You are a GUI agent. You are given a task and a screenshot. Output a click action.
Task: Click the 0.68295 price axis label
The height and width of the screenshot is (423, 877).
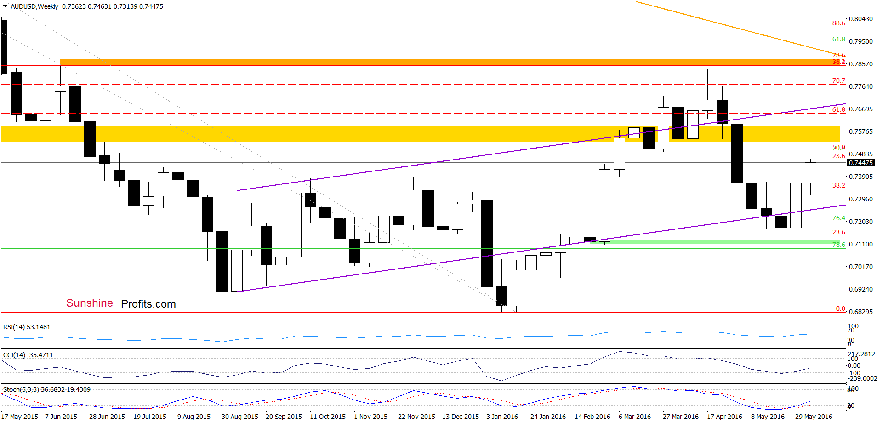tap(860, 312)
